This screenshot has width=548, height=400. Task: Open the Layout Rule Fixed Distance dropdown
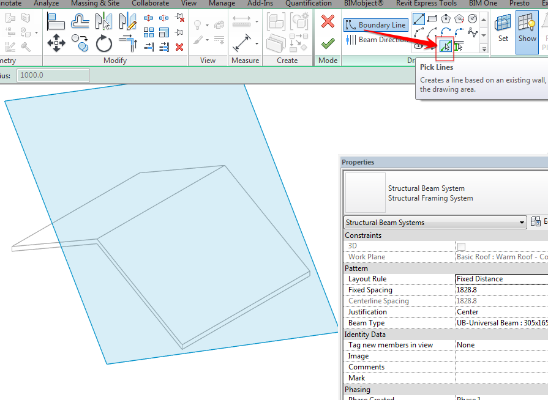pos(501,279)
